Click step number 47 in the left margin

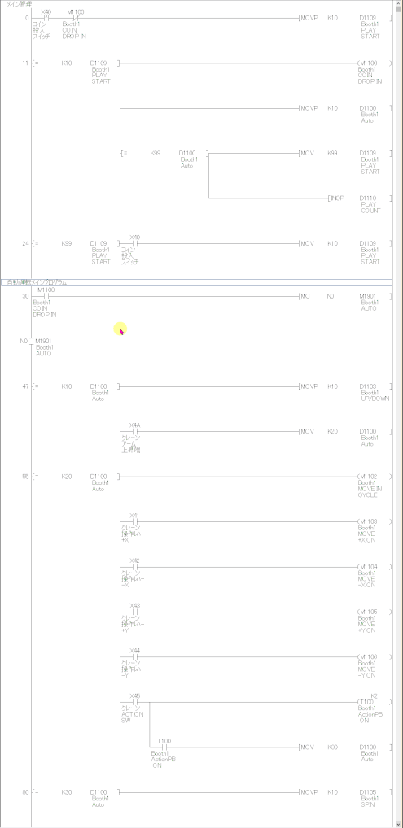coord(25,386)
